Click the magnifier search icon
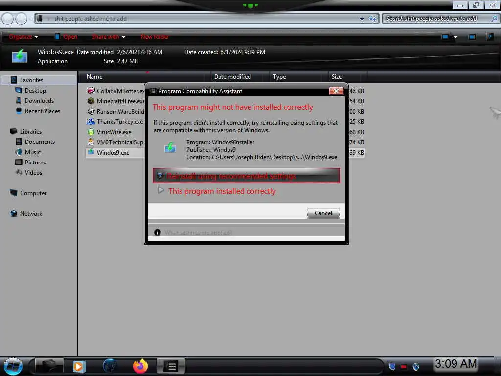 (494, 19)
